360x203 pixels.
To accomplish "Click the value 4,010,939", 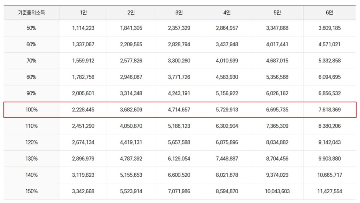I will tap(227, 61).
